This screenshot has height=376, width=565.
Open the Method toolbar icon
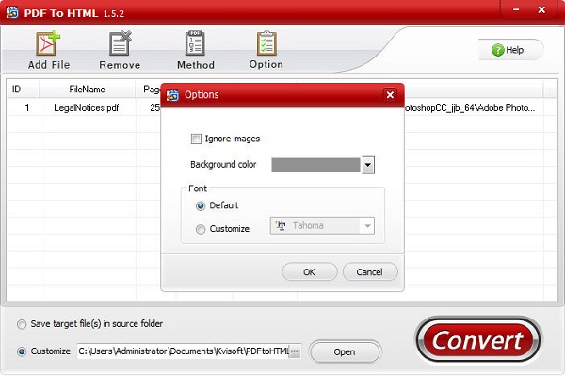195,43
